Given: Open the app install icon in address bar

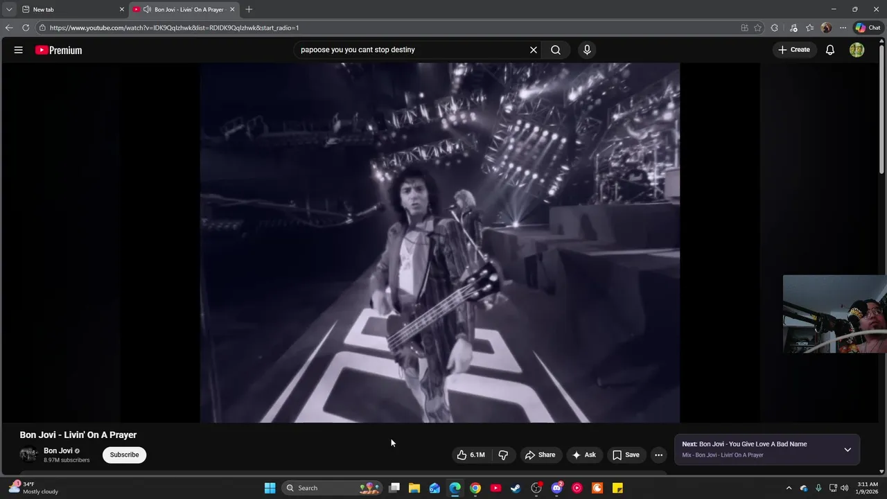Looking at the screenshot, I should click(x=744, y=28).
